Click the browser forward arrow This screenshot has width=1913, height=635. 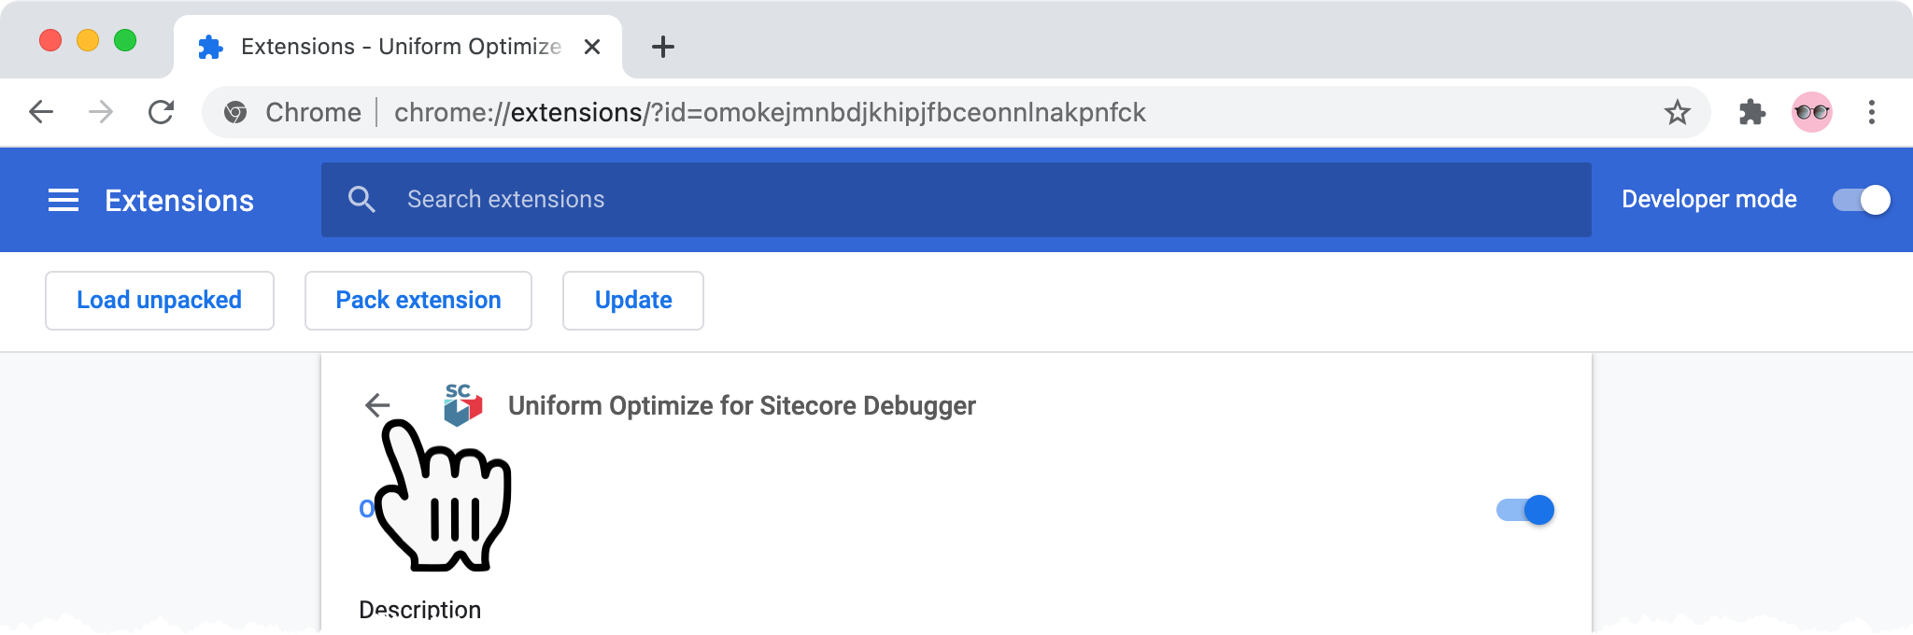[x=101, y=112]
